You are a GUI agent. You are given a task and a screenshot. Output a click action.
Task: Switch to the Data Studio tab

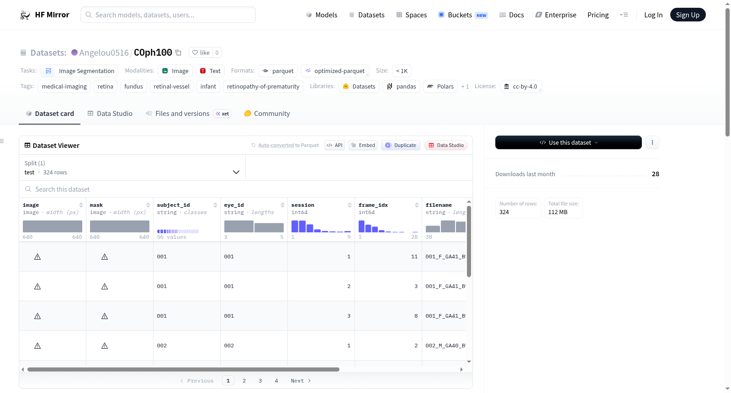110,114
